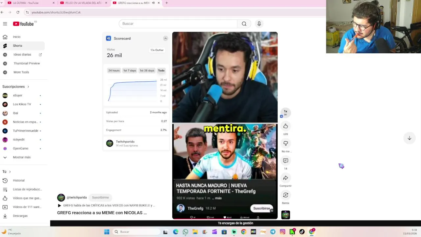Screen dimensions: 421x237
Task: Reload the page
Action: pos(18,12)
